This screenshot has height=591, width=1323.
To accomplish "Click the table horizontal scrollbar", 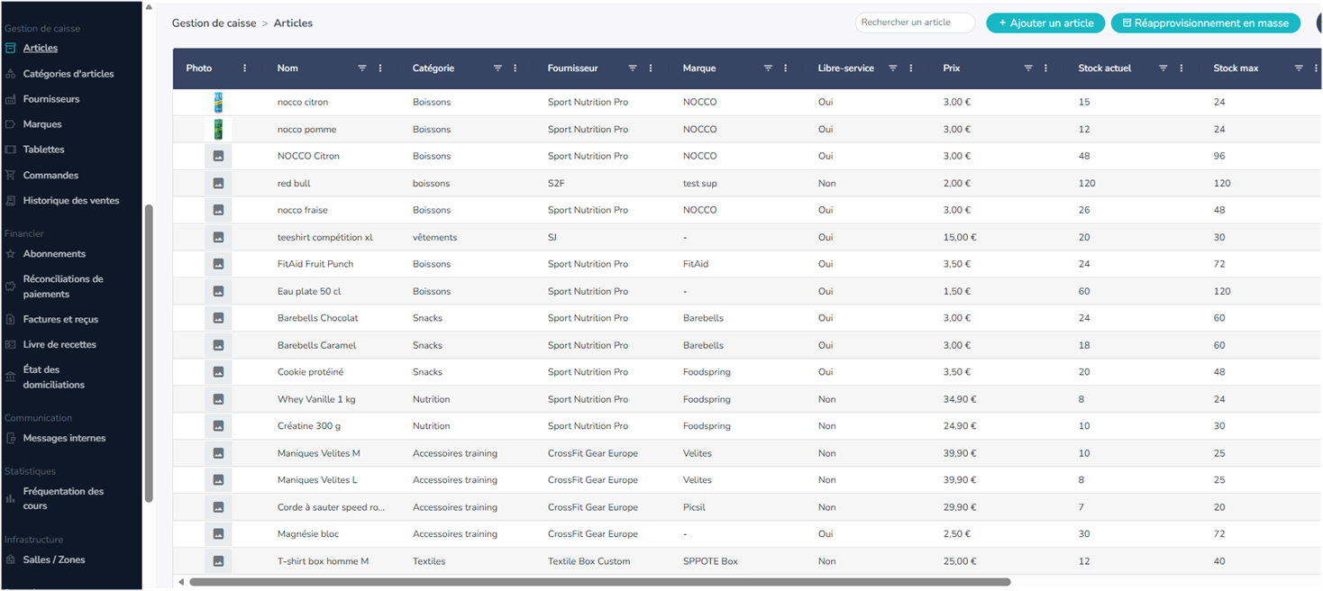I will [x=599, y=582].
